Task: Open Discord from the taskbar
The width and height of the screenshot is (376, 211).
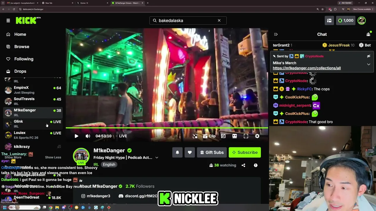Action: tap(63, 208)
